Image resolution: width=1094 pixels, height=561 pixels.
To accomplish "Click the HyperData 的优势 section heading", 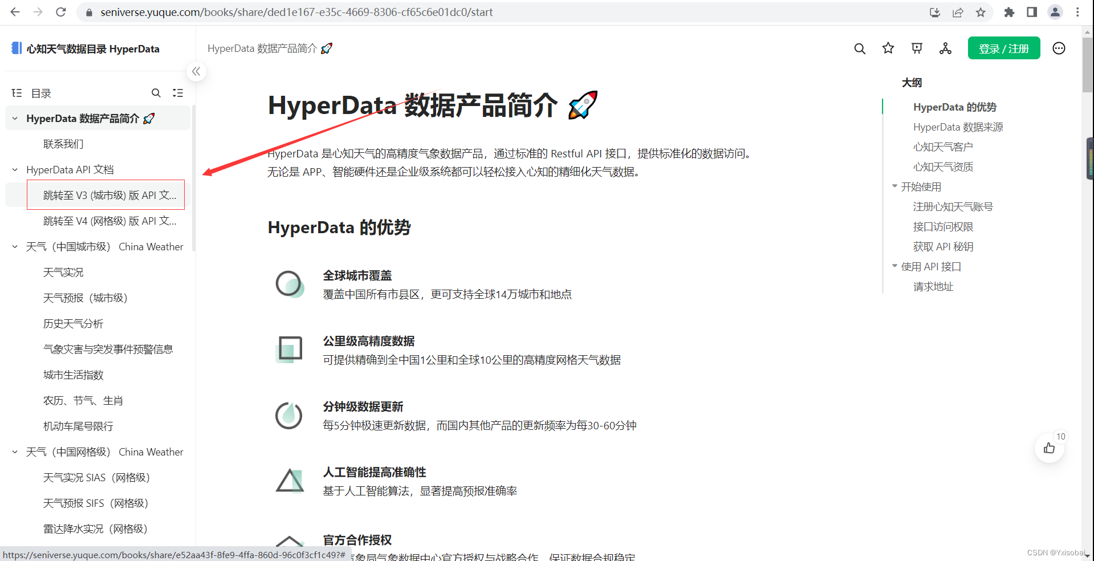I will (339, 227).
